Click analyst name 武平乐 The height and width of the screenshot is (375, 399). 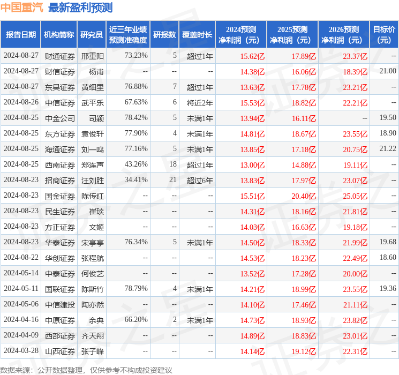(93, 103)
